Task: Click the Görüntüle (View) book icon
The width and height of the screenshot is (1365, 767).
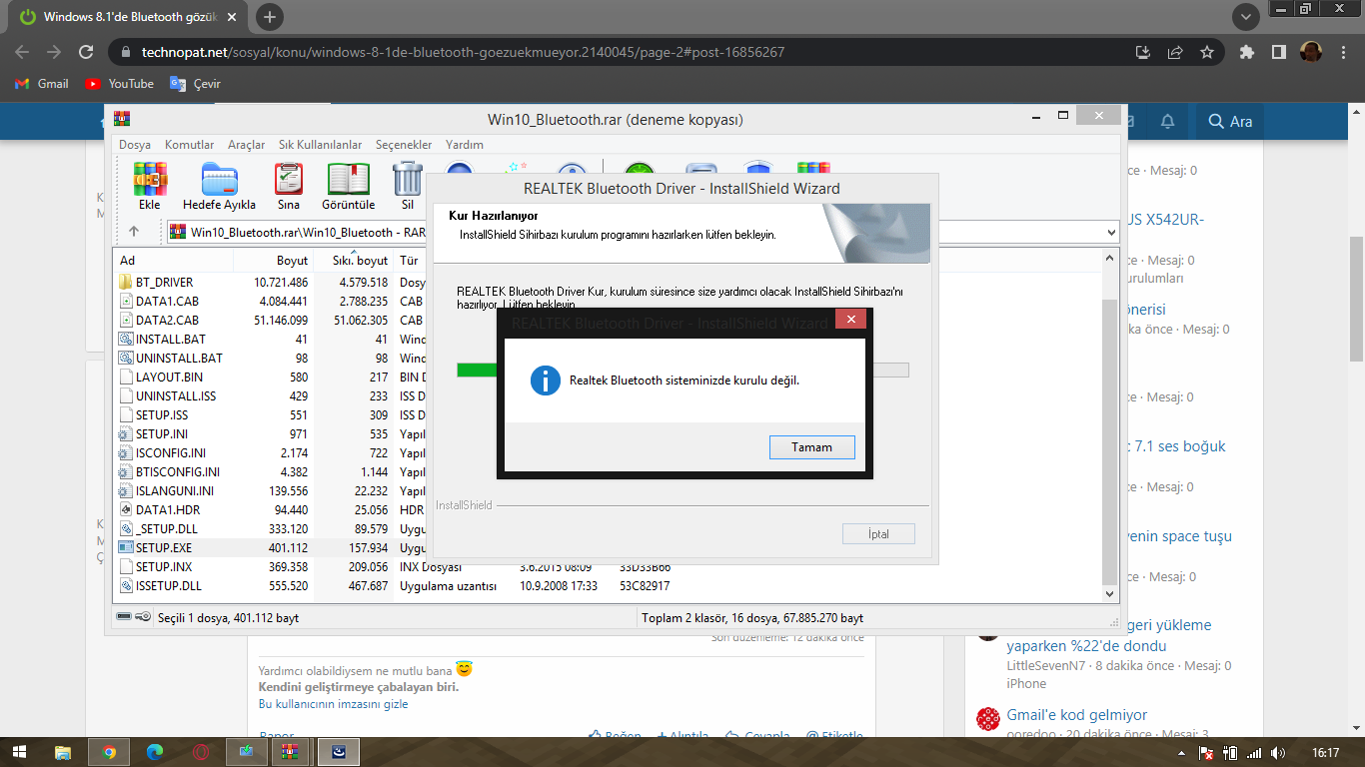Action: click(x=349, y=186)
